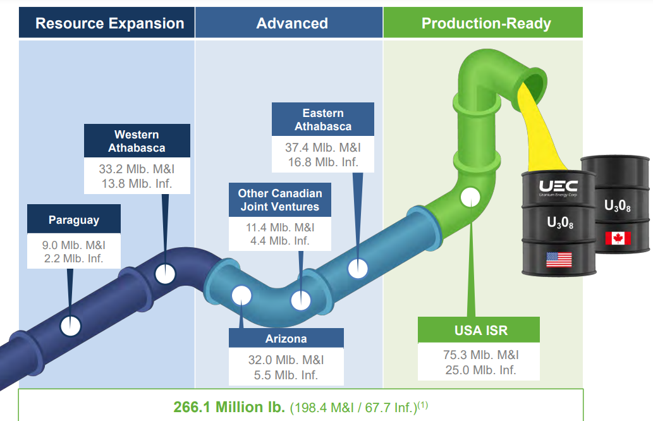Click the Resource Expansion header
The width and height of the screenshot is (653, 421).
107,23
